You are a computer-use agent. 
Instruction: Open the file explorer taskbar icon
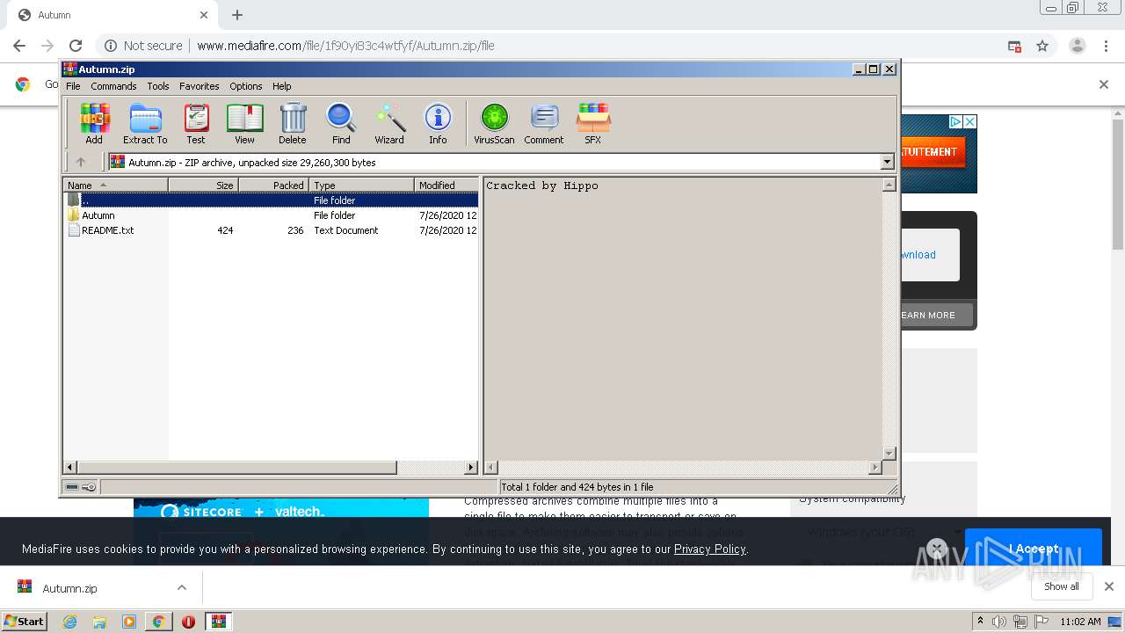[99, 622]
